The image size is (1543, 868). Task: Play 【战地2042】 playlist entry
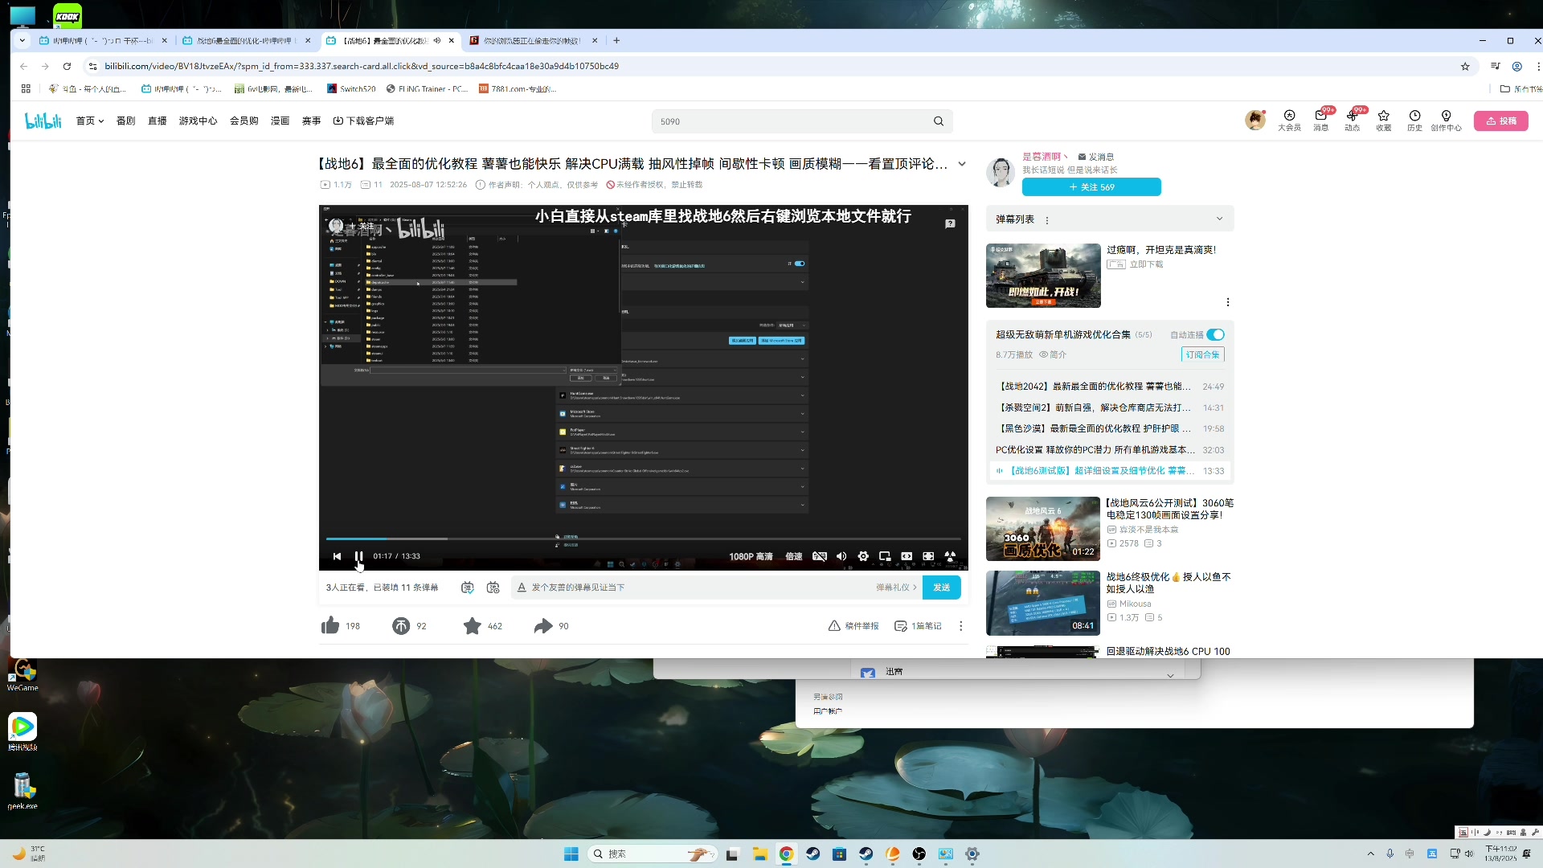click(1110, 387)
